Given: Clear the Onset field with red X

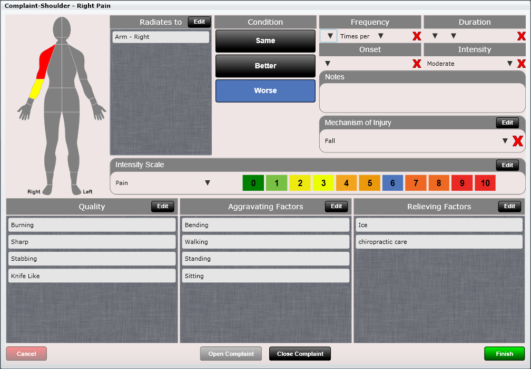Looking at the screenshot, I should coord(416,64).
